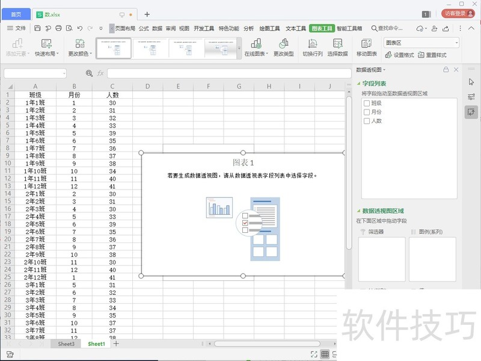Enable the 人数 pivot field

coord(366,121)
